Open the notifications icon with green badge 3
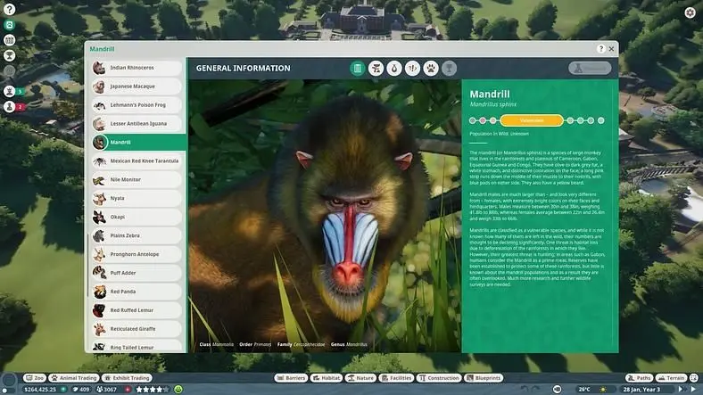Screen dimensions: 703x395 click(10, 91)
